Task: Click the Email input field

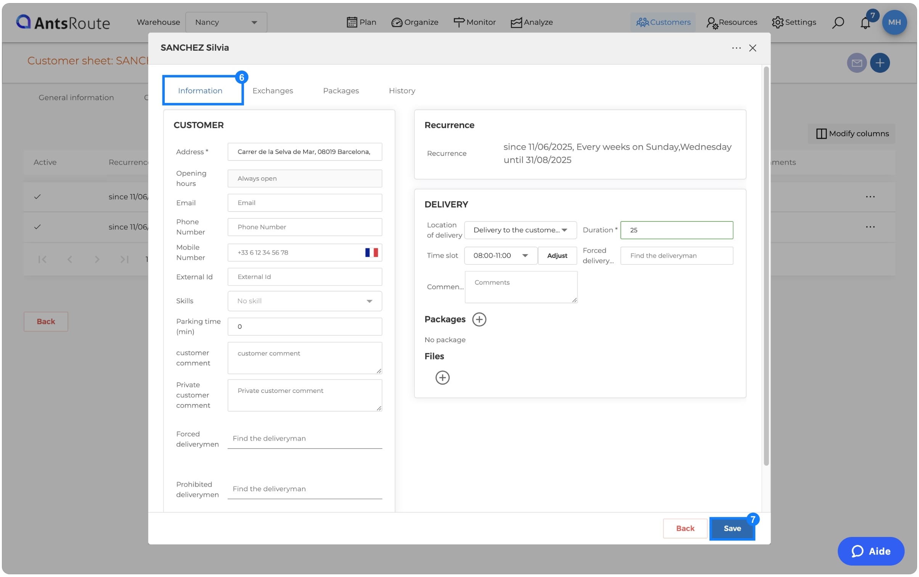Action: [305, 203]
